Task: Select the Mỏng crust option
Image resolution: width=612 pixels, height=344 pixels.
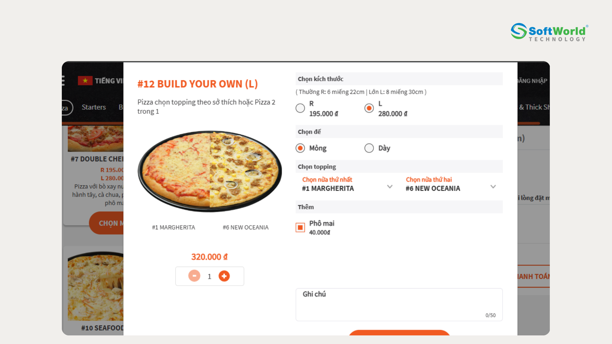Action: 300,148
